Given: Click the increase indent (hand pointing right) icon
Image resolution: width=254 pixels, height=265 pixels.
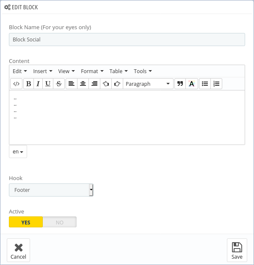Looking at the screenshot, I should (117, 84).
